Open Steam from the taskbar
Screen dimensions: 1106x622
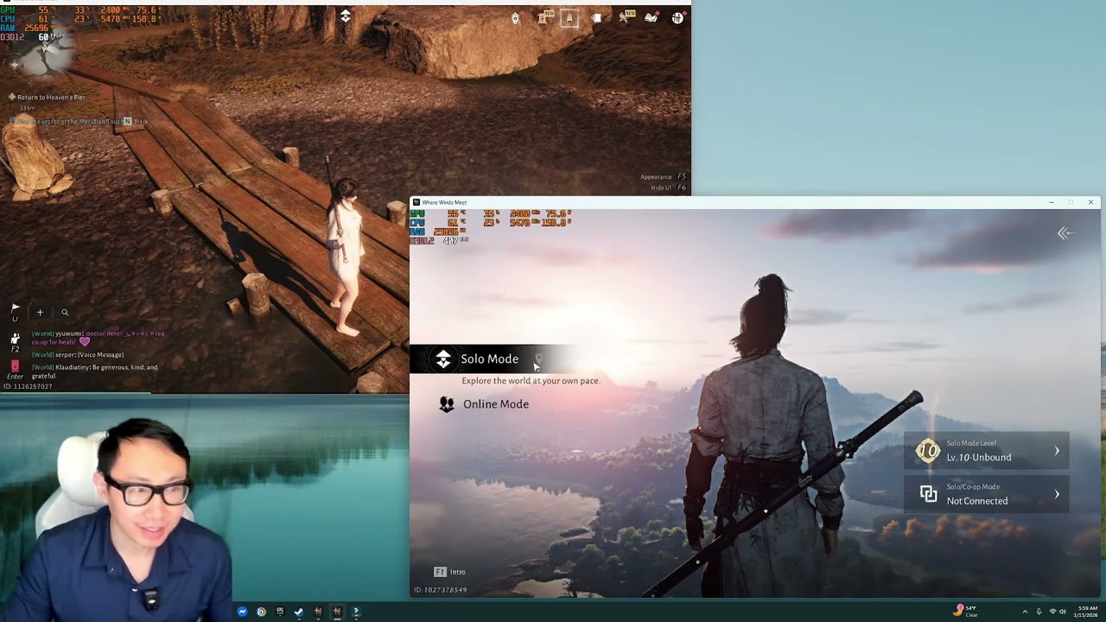click(x=299, y=612)
